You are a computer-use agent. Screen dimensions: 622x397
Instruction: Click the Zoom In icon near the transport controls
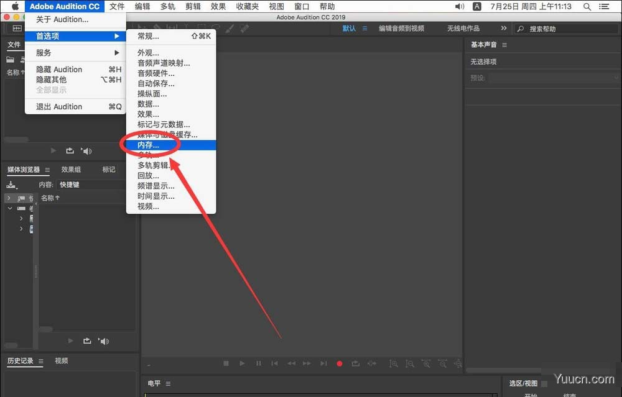pyautogui.click(x=394, y=363)
